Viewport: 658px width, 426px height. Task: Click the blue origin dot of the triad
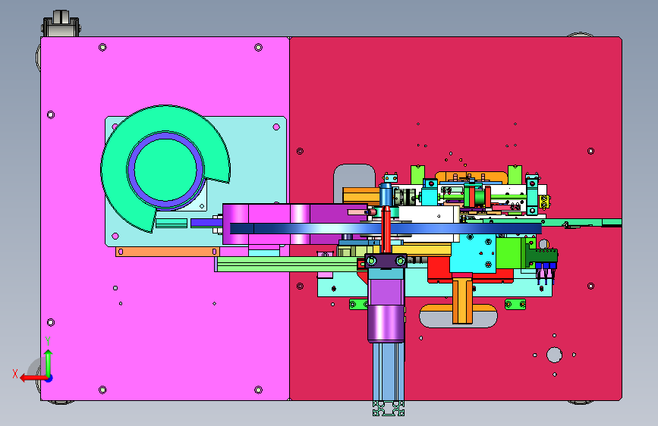pyautogui.click(x=49, y=378)
